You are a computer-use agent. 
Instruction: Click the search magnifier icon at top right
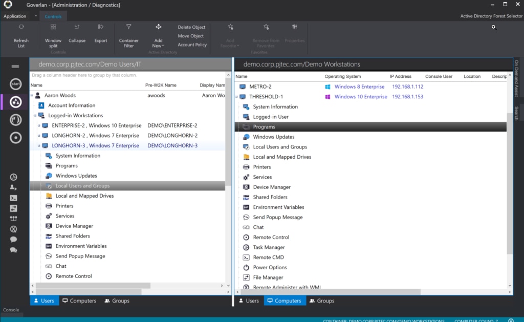click(494, 28)
